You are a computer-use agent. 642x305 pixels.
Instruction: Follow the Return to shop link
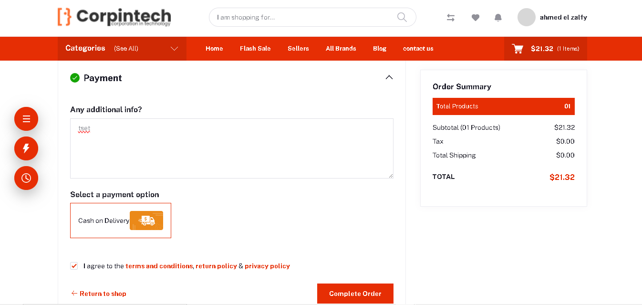pos(99,293)
